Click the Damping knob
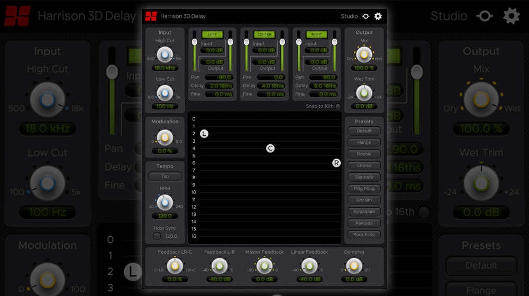This screenshot has height=296, width=529. 354,266
